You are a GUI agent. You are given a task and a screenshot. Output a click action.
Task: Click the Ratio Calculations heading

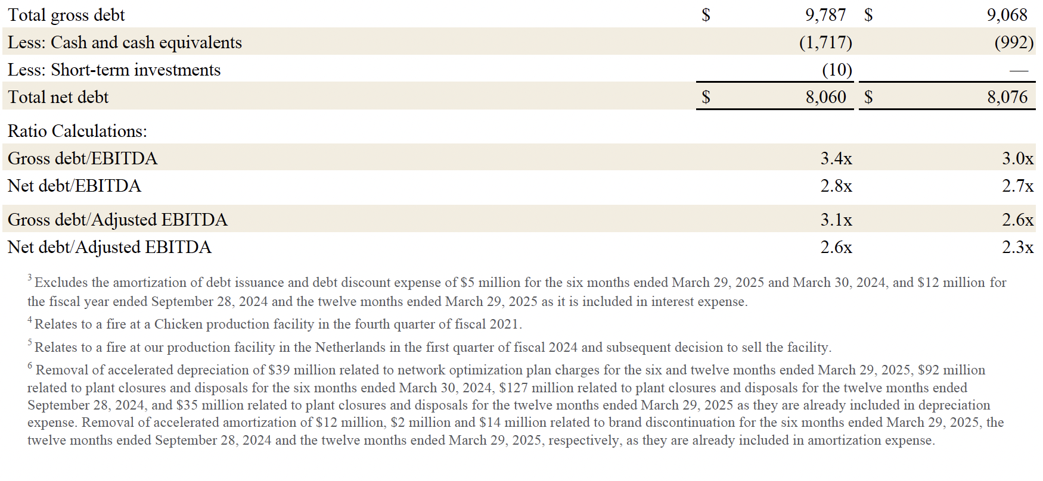click(x=77, y=131)
